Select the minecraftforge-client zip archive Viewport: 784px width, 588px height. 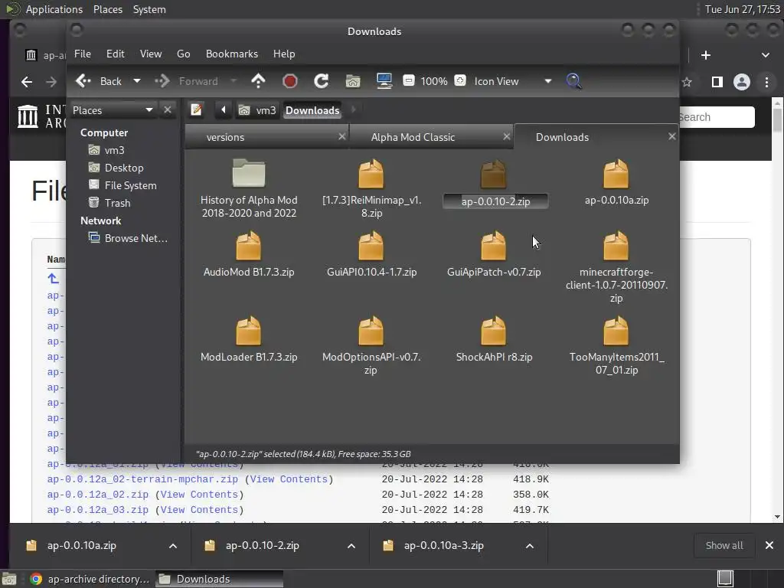[x=616, y=267]
